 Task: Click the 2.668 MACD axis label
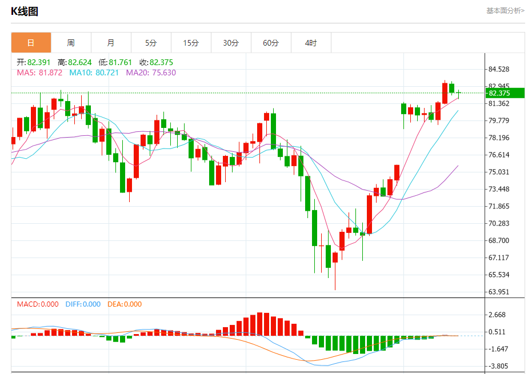[x=497, y=315]
